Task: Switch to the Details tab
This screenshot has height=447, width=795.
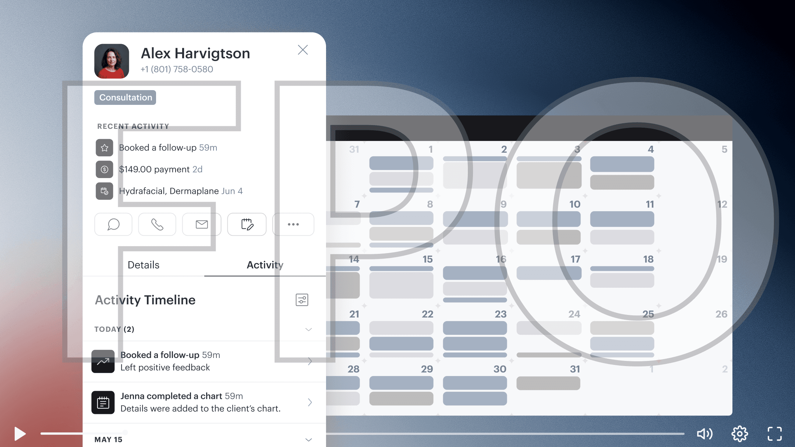Action: click(144, 265)
